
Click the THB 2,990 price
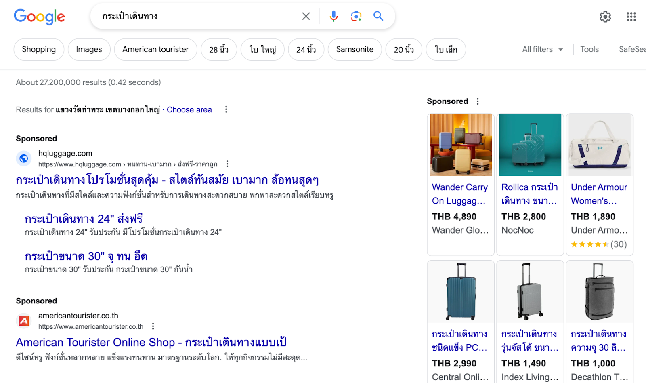454,364
